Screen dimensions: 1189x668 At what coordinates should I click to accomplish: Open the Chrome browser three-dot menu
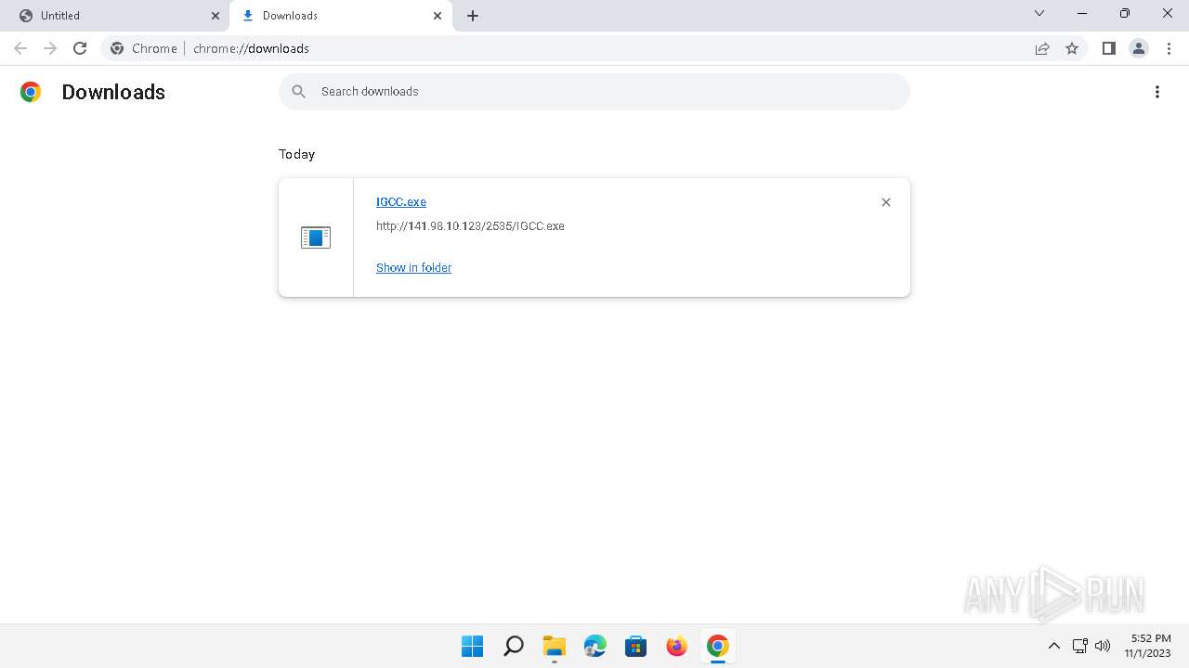(x=1169, y=48)
